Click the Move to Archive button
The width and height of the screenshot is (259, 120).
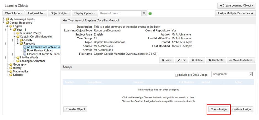pos(241,60)
